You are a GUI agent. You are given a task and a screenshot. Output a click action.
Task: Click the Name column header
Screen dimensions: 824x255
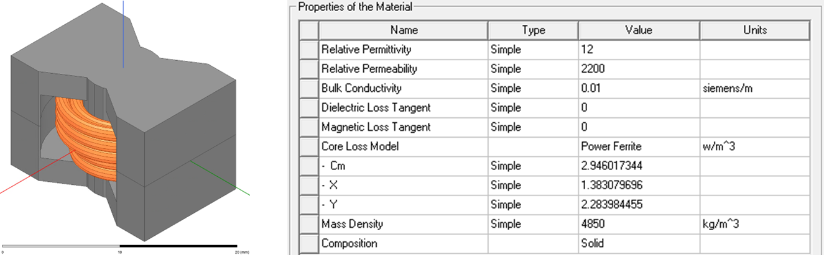[x=404, y=30]
